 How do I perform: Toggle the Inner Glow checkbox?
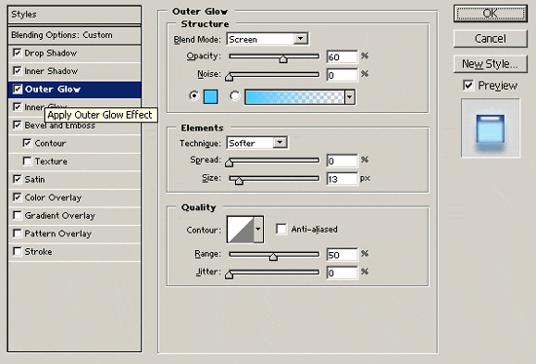(18, 107)
